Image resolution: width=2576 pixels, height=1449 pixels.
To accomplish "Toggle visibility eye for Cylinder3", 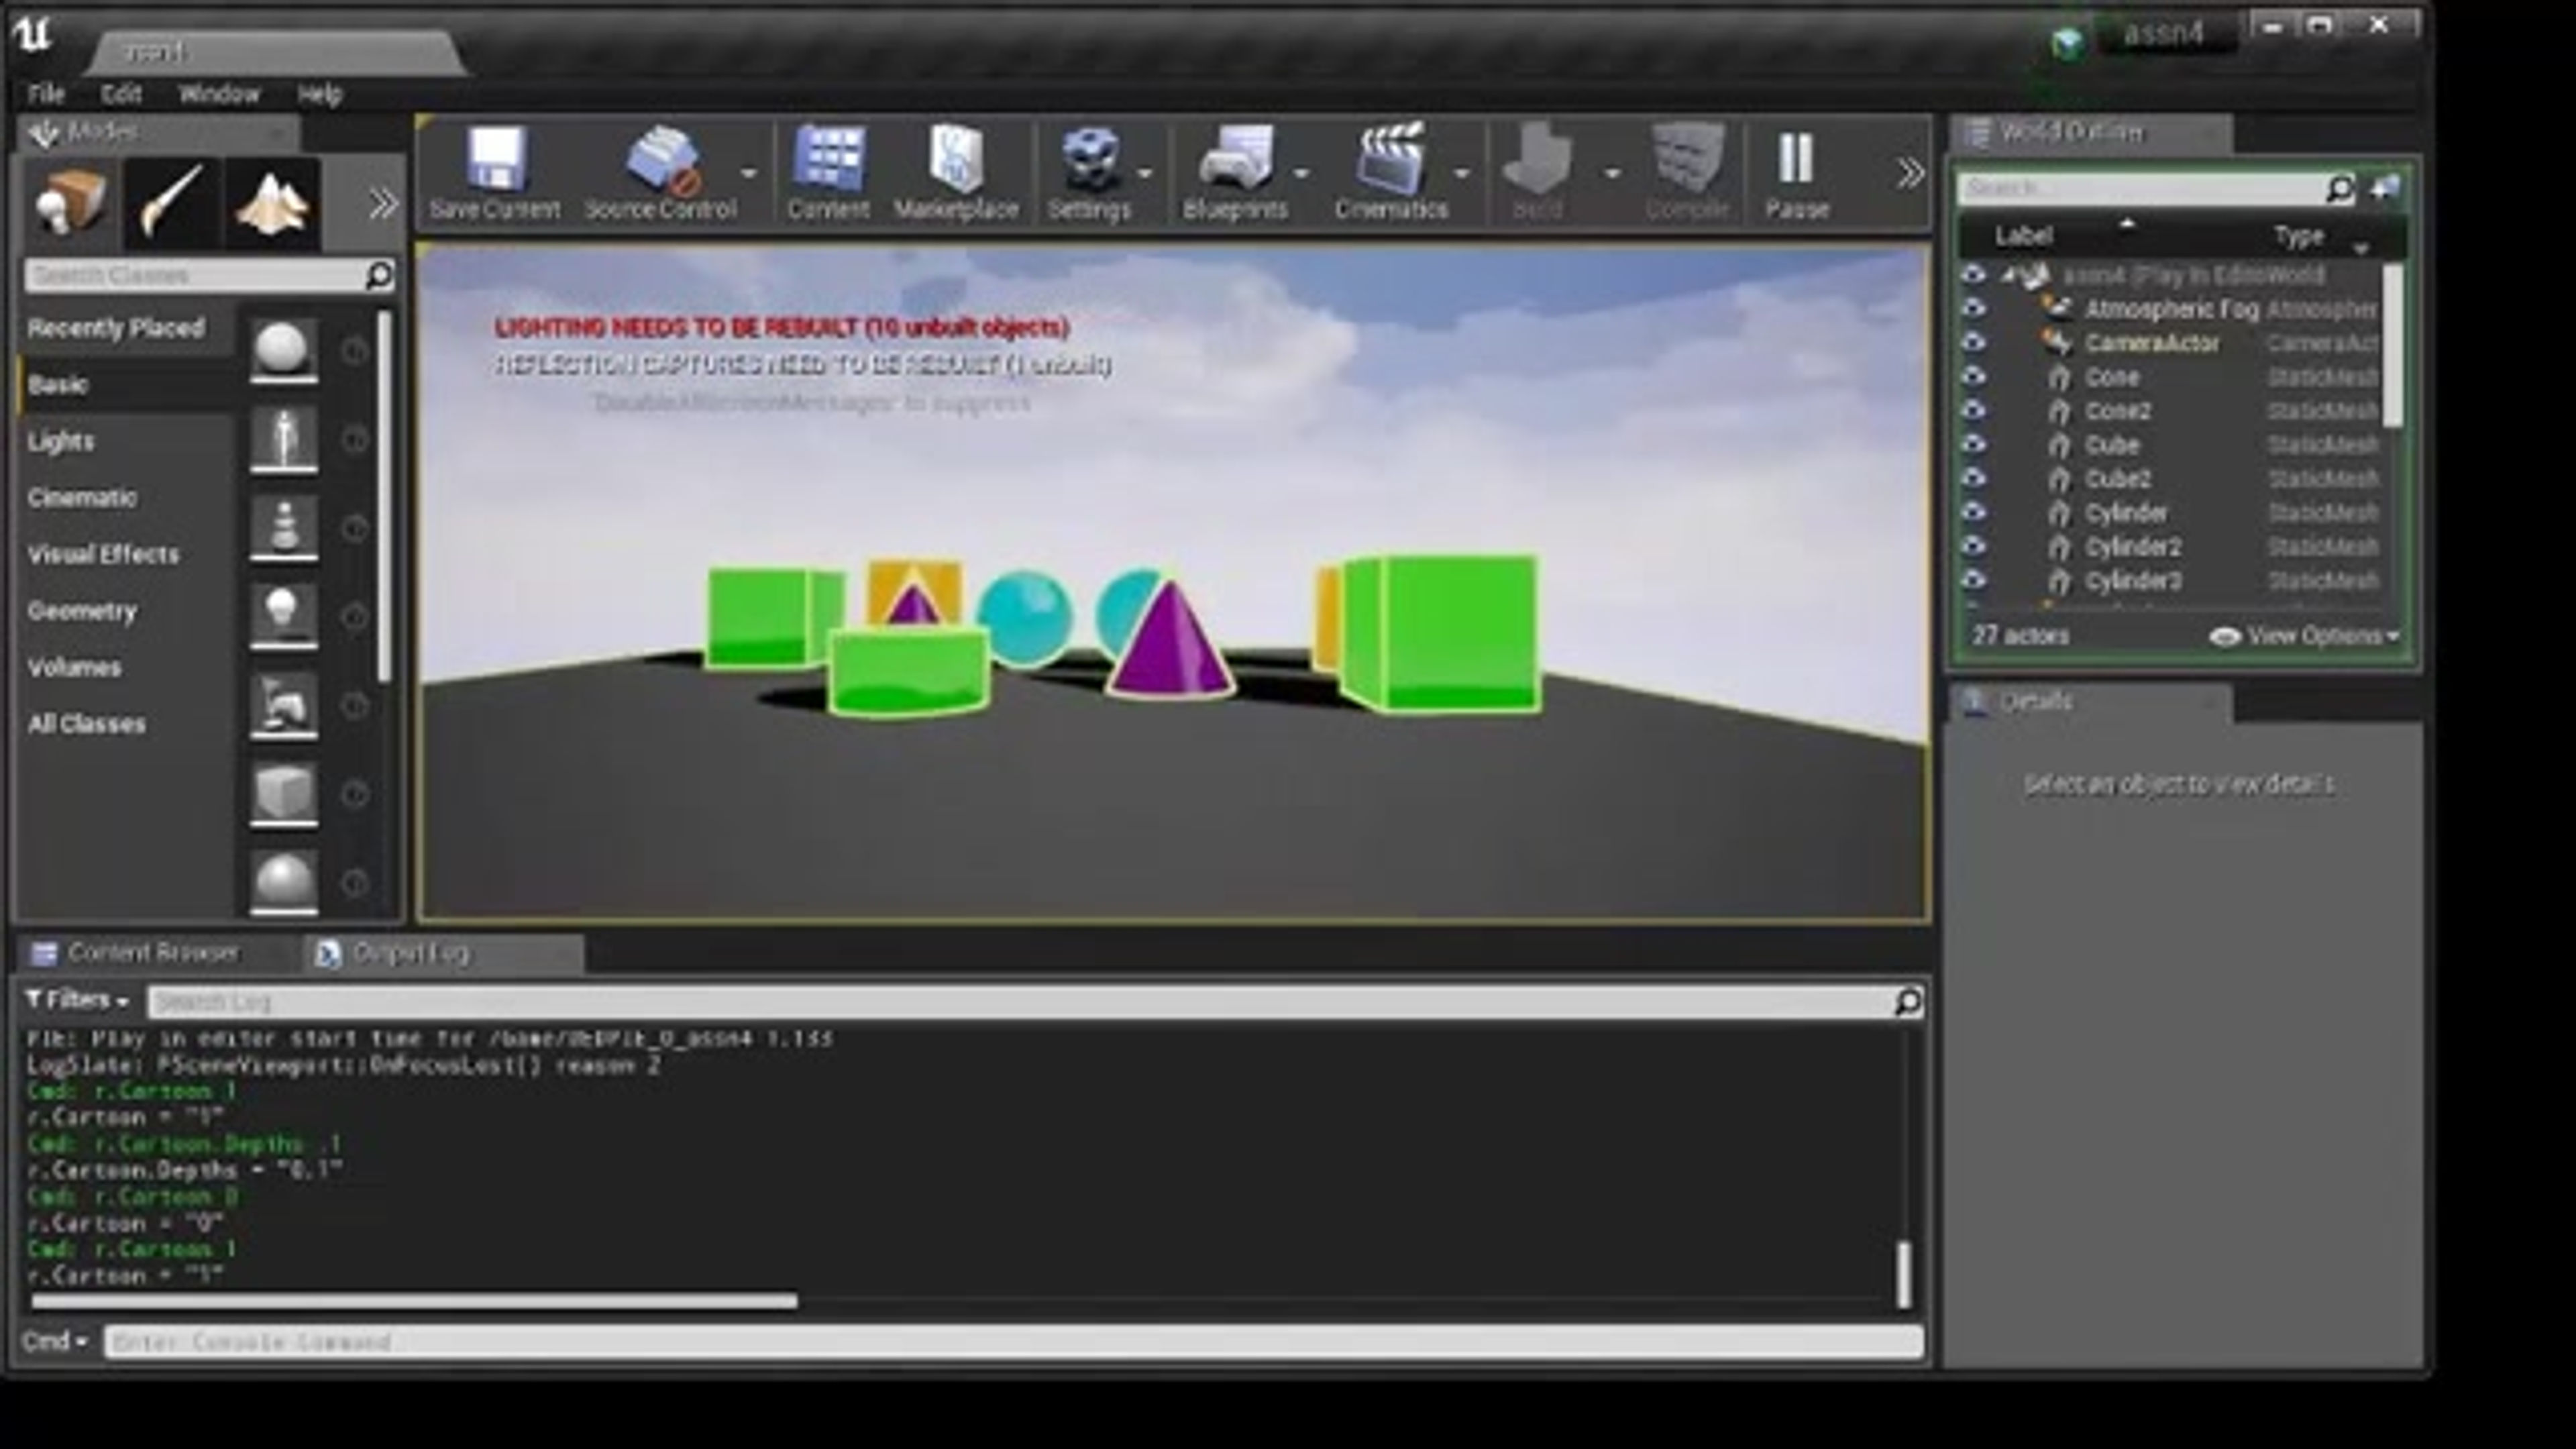I will 1973,580.
